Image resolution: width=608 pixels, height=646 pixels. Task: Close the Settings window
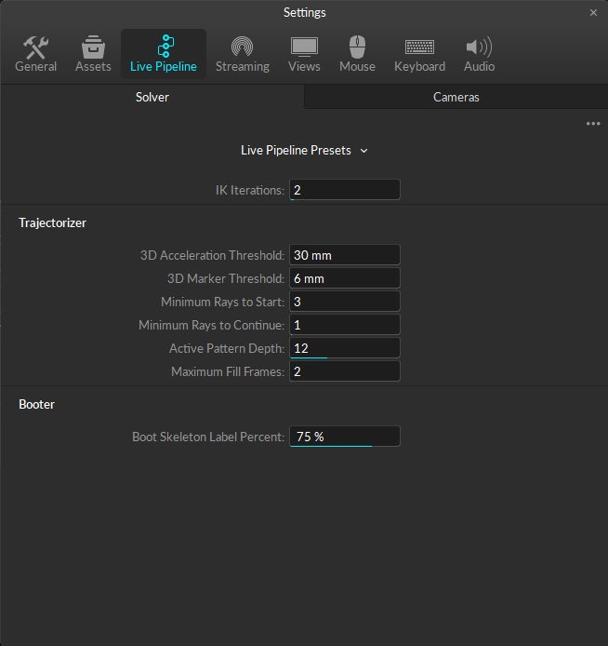click(593, 13)
